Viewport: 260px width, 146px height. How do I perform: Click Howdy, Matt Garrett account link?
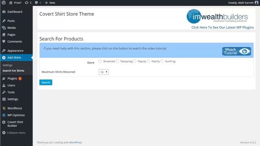point(241,3)
